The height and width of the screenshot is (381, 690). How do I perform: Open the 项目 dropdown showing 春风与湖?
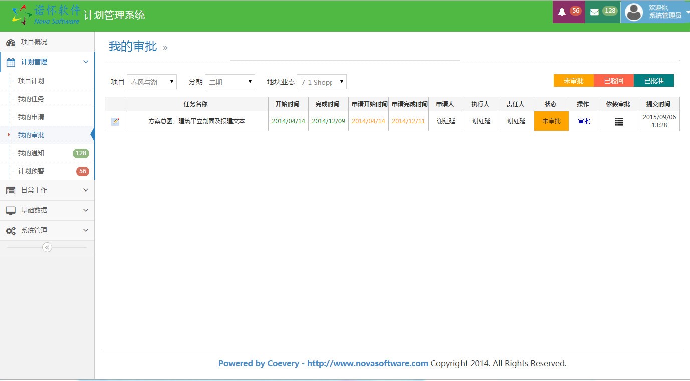(x=151, y=82)
